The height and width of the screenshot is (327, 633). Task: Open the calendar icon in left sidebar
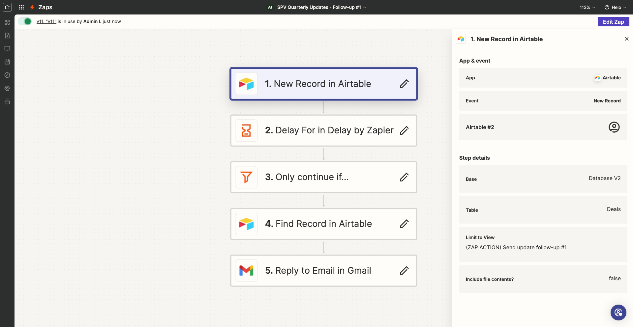pos(7,62)
